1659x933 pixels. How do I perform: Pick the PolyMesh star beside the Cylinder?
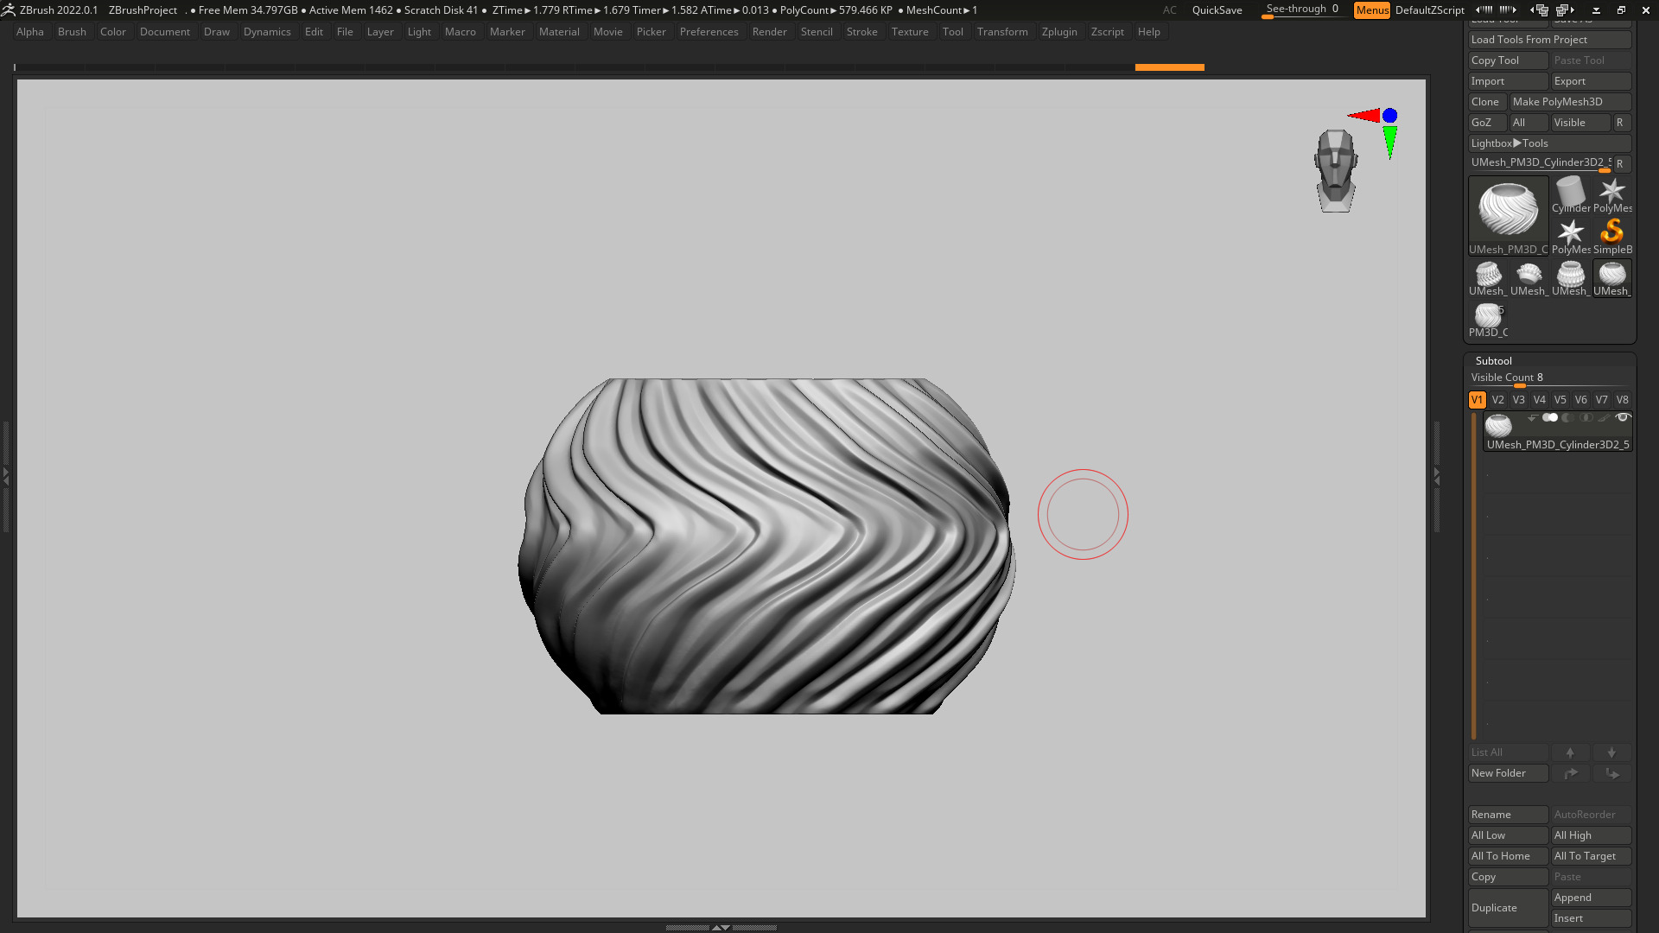click(1611, 194)
